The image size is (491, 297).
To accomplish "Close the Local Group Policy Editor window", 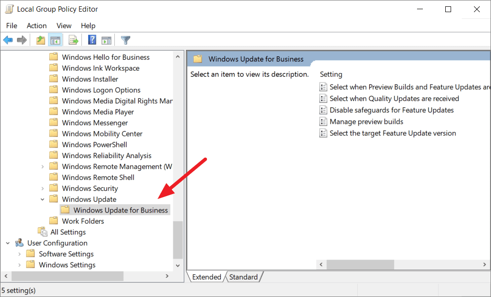I will pyautogui.click(x=476, y=9).
